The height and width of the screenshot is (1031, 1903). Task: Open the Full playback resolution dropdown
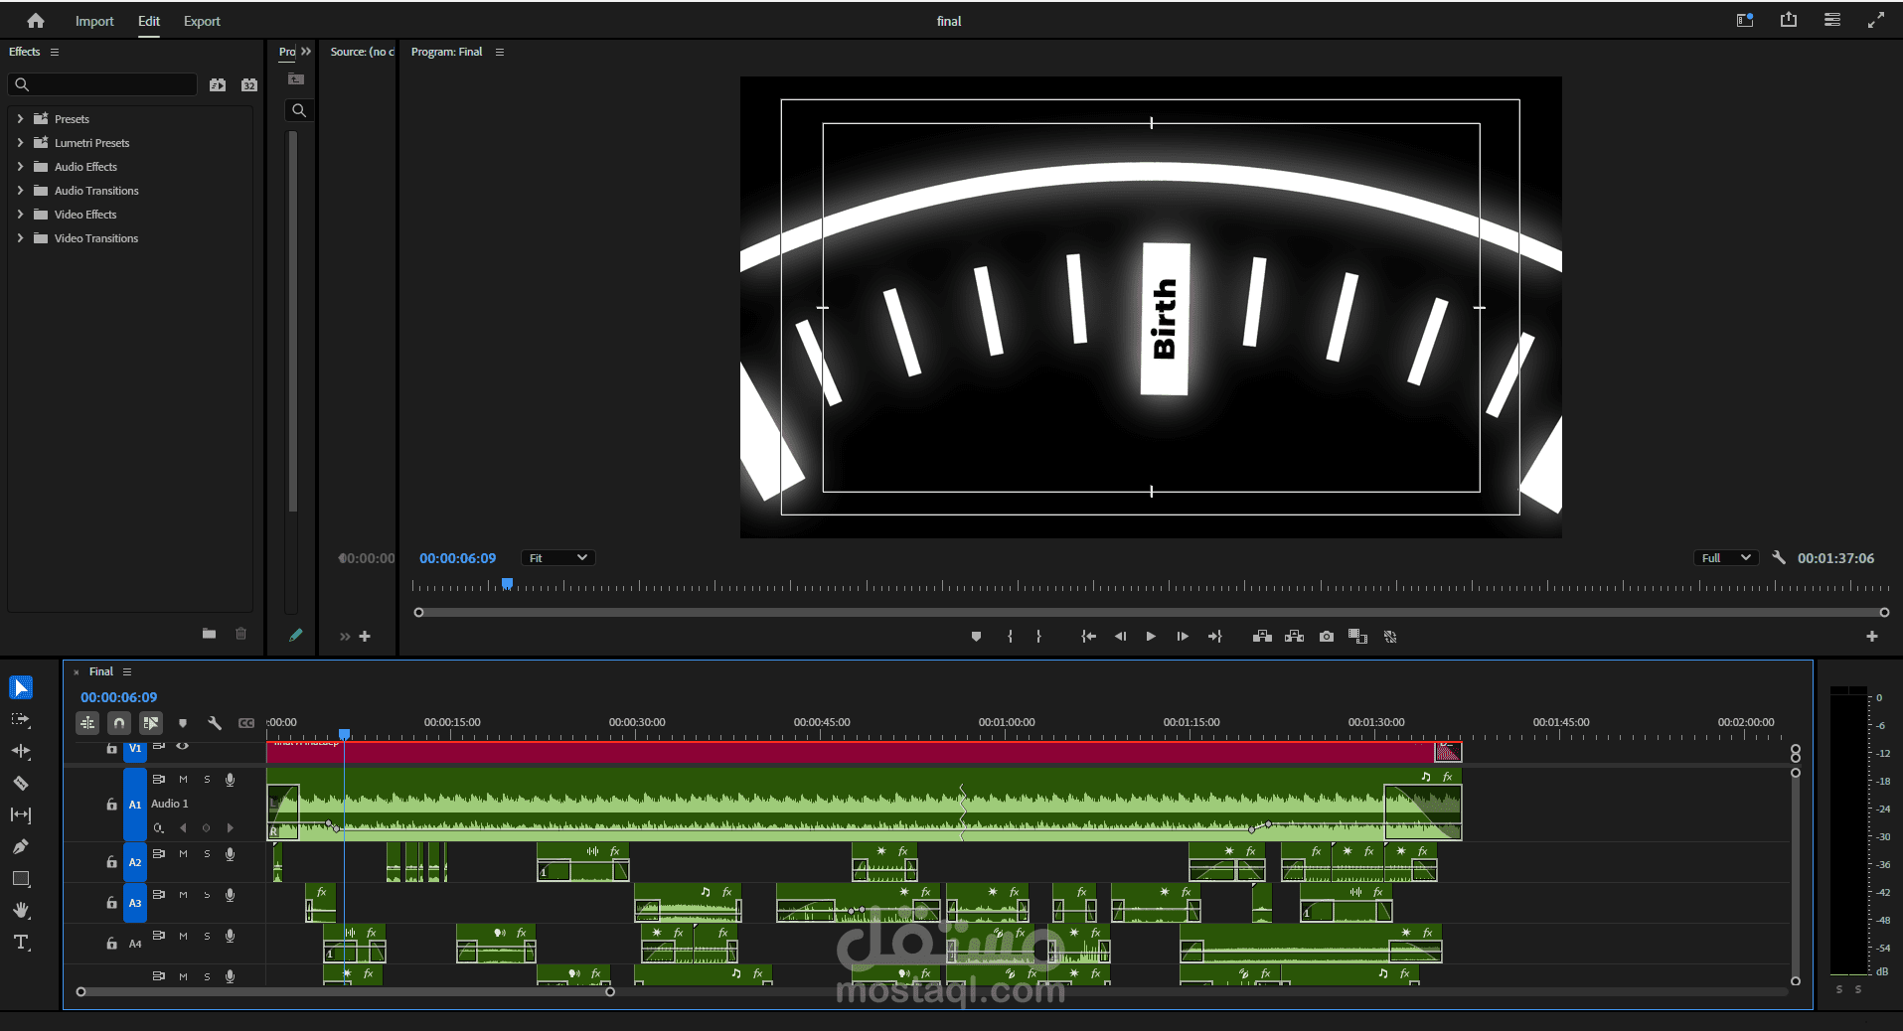pos(1724,557)
